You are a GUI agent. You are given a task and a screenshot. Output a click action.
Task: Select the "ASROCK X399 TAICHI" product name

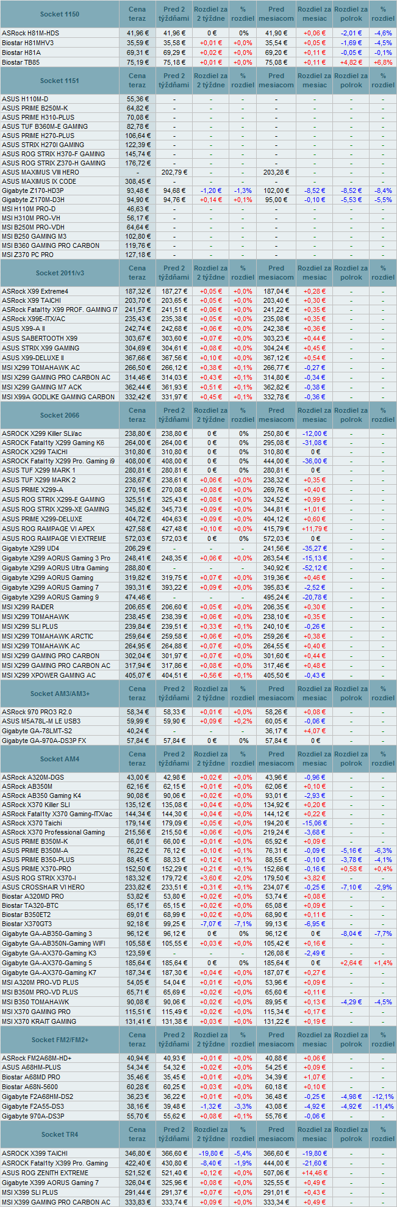[x=35, y=1153]
